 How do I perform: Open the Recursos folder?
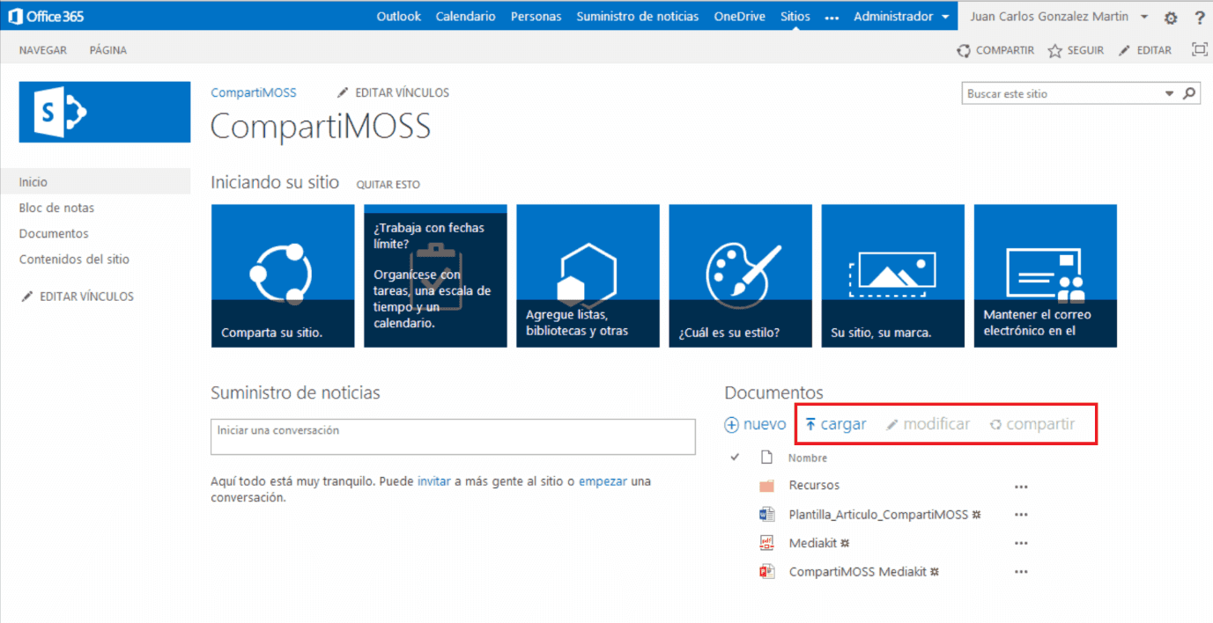click(x=814, y=485)
